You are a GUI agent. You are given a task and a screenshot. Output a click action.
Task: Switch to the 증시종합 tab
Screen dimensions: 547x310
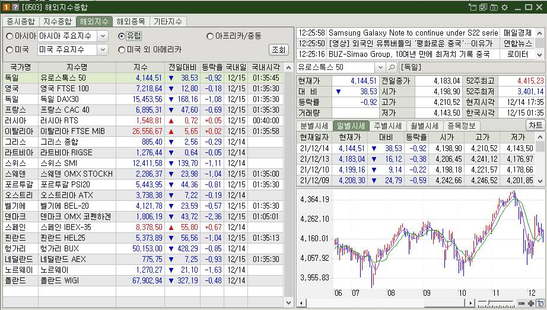coord(21,21)
